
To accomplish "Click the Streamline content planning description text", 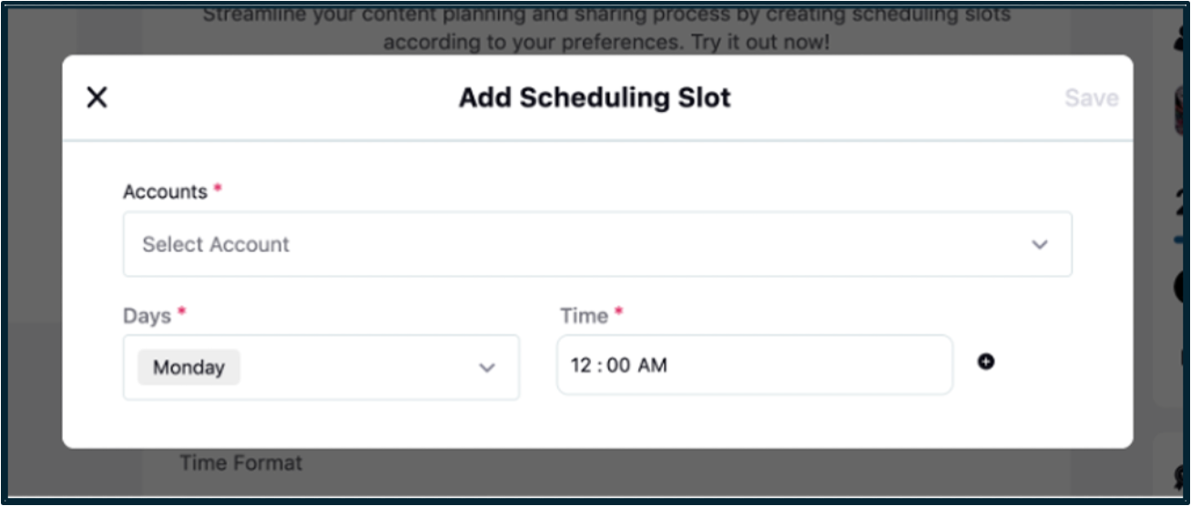I will click(x=606, y=28).
